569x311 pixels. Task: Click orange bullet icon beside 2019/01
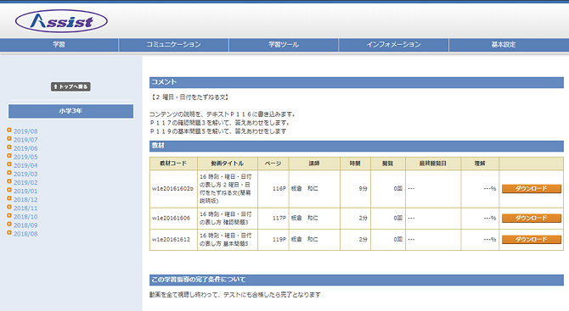click(x=9, y=190)
